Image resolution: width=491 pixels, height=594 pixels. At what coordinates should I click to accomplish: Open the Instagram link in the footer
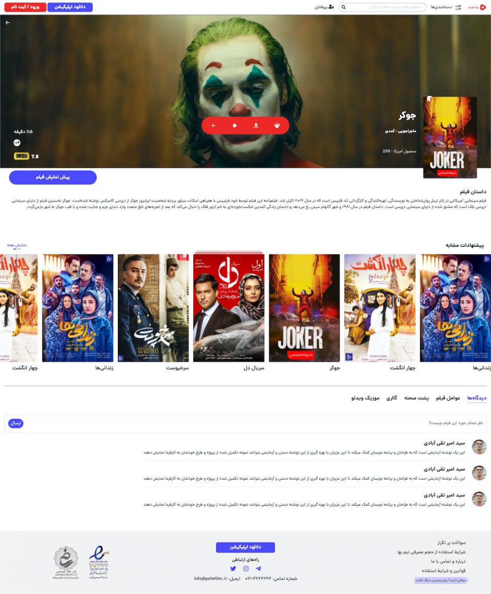pos(245,568)
